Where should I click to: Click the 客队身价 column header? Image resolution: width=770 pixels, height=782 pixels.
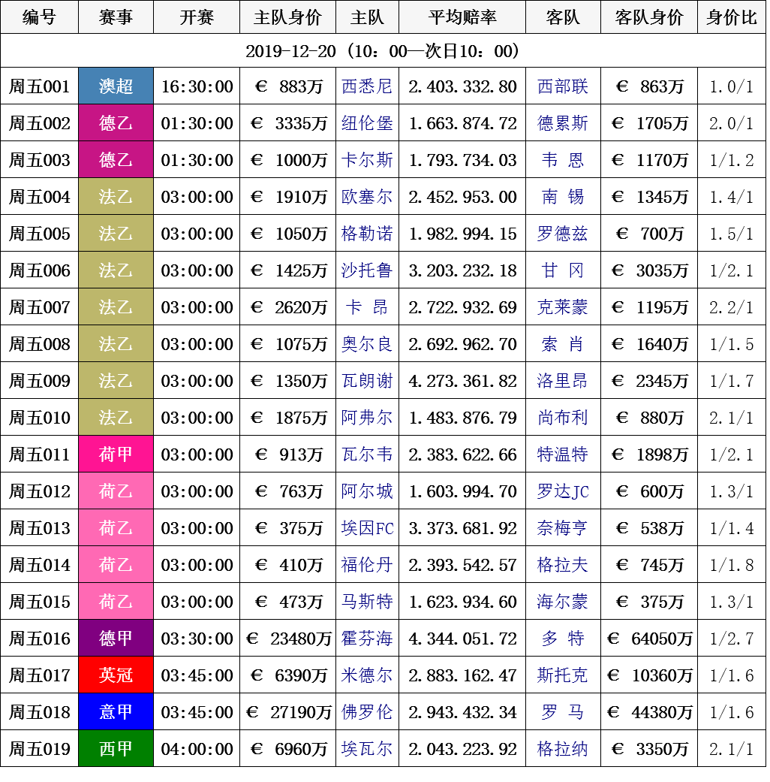(649, 17)
